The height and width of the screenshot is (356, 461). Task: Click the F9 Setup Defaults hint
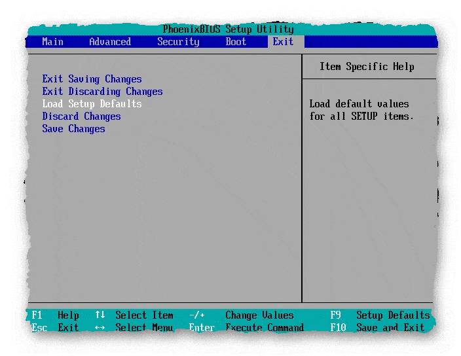(380, 315)
